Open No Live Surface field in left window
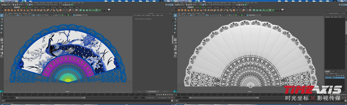Screen dimensions: 347x105 [x=54, y=5]
